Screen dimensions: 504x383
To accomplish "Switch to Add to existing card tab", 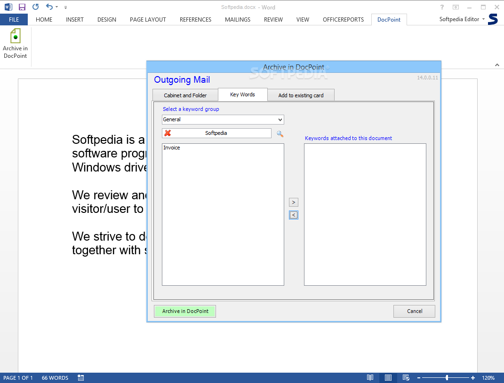I will [301, 95].
